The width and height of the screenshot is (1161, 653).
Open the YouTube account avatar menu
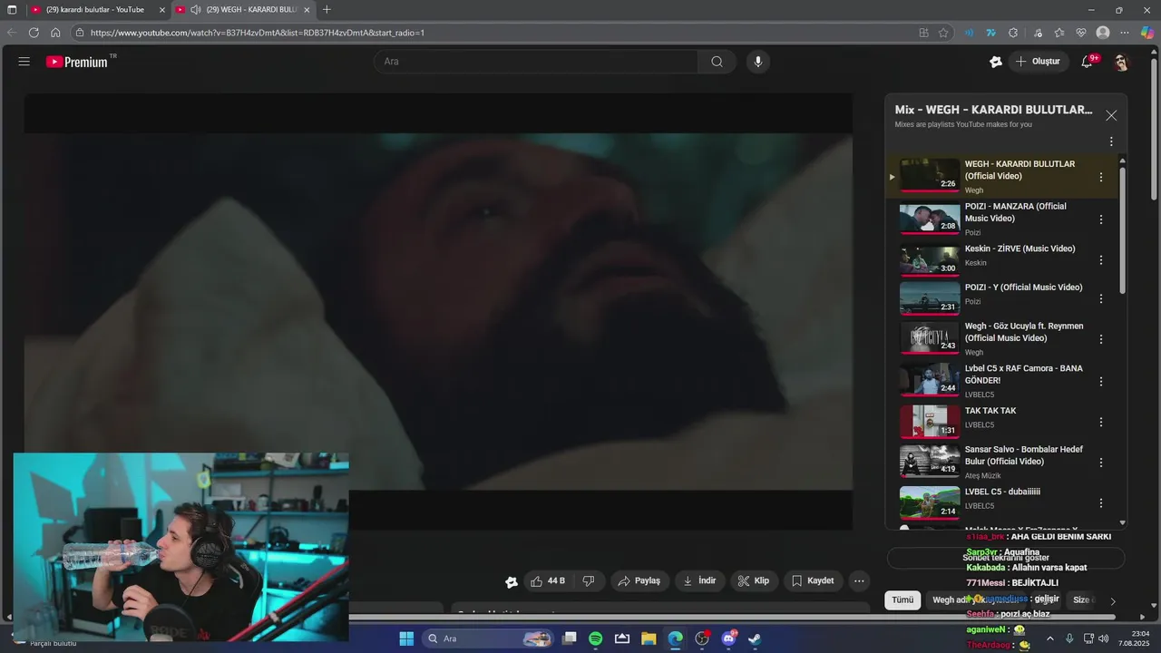click(x=1121, y=62)
